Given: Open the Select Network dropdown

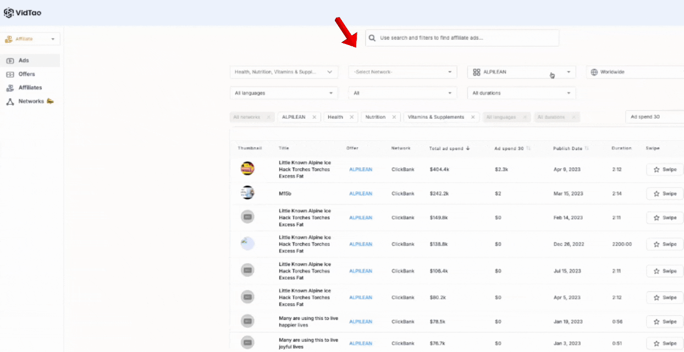Looking at the screenshot, I should coord(402,72).
